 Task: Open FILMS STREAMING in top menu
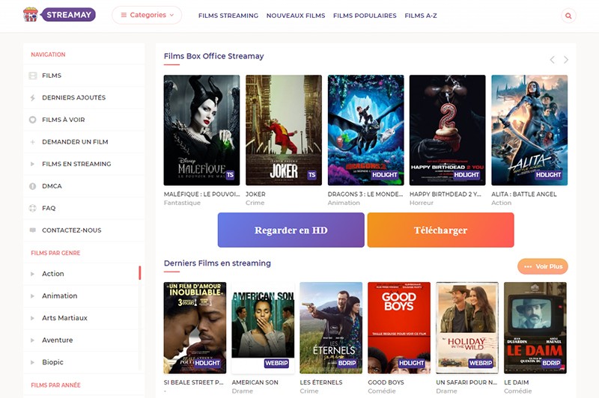228,16
